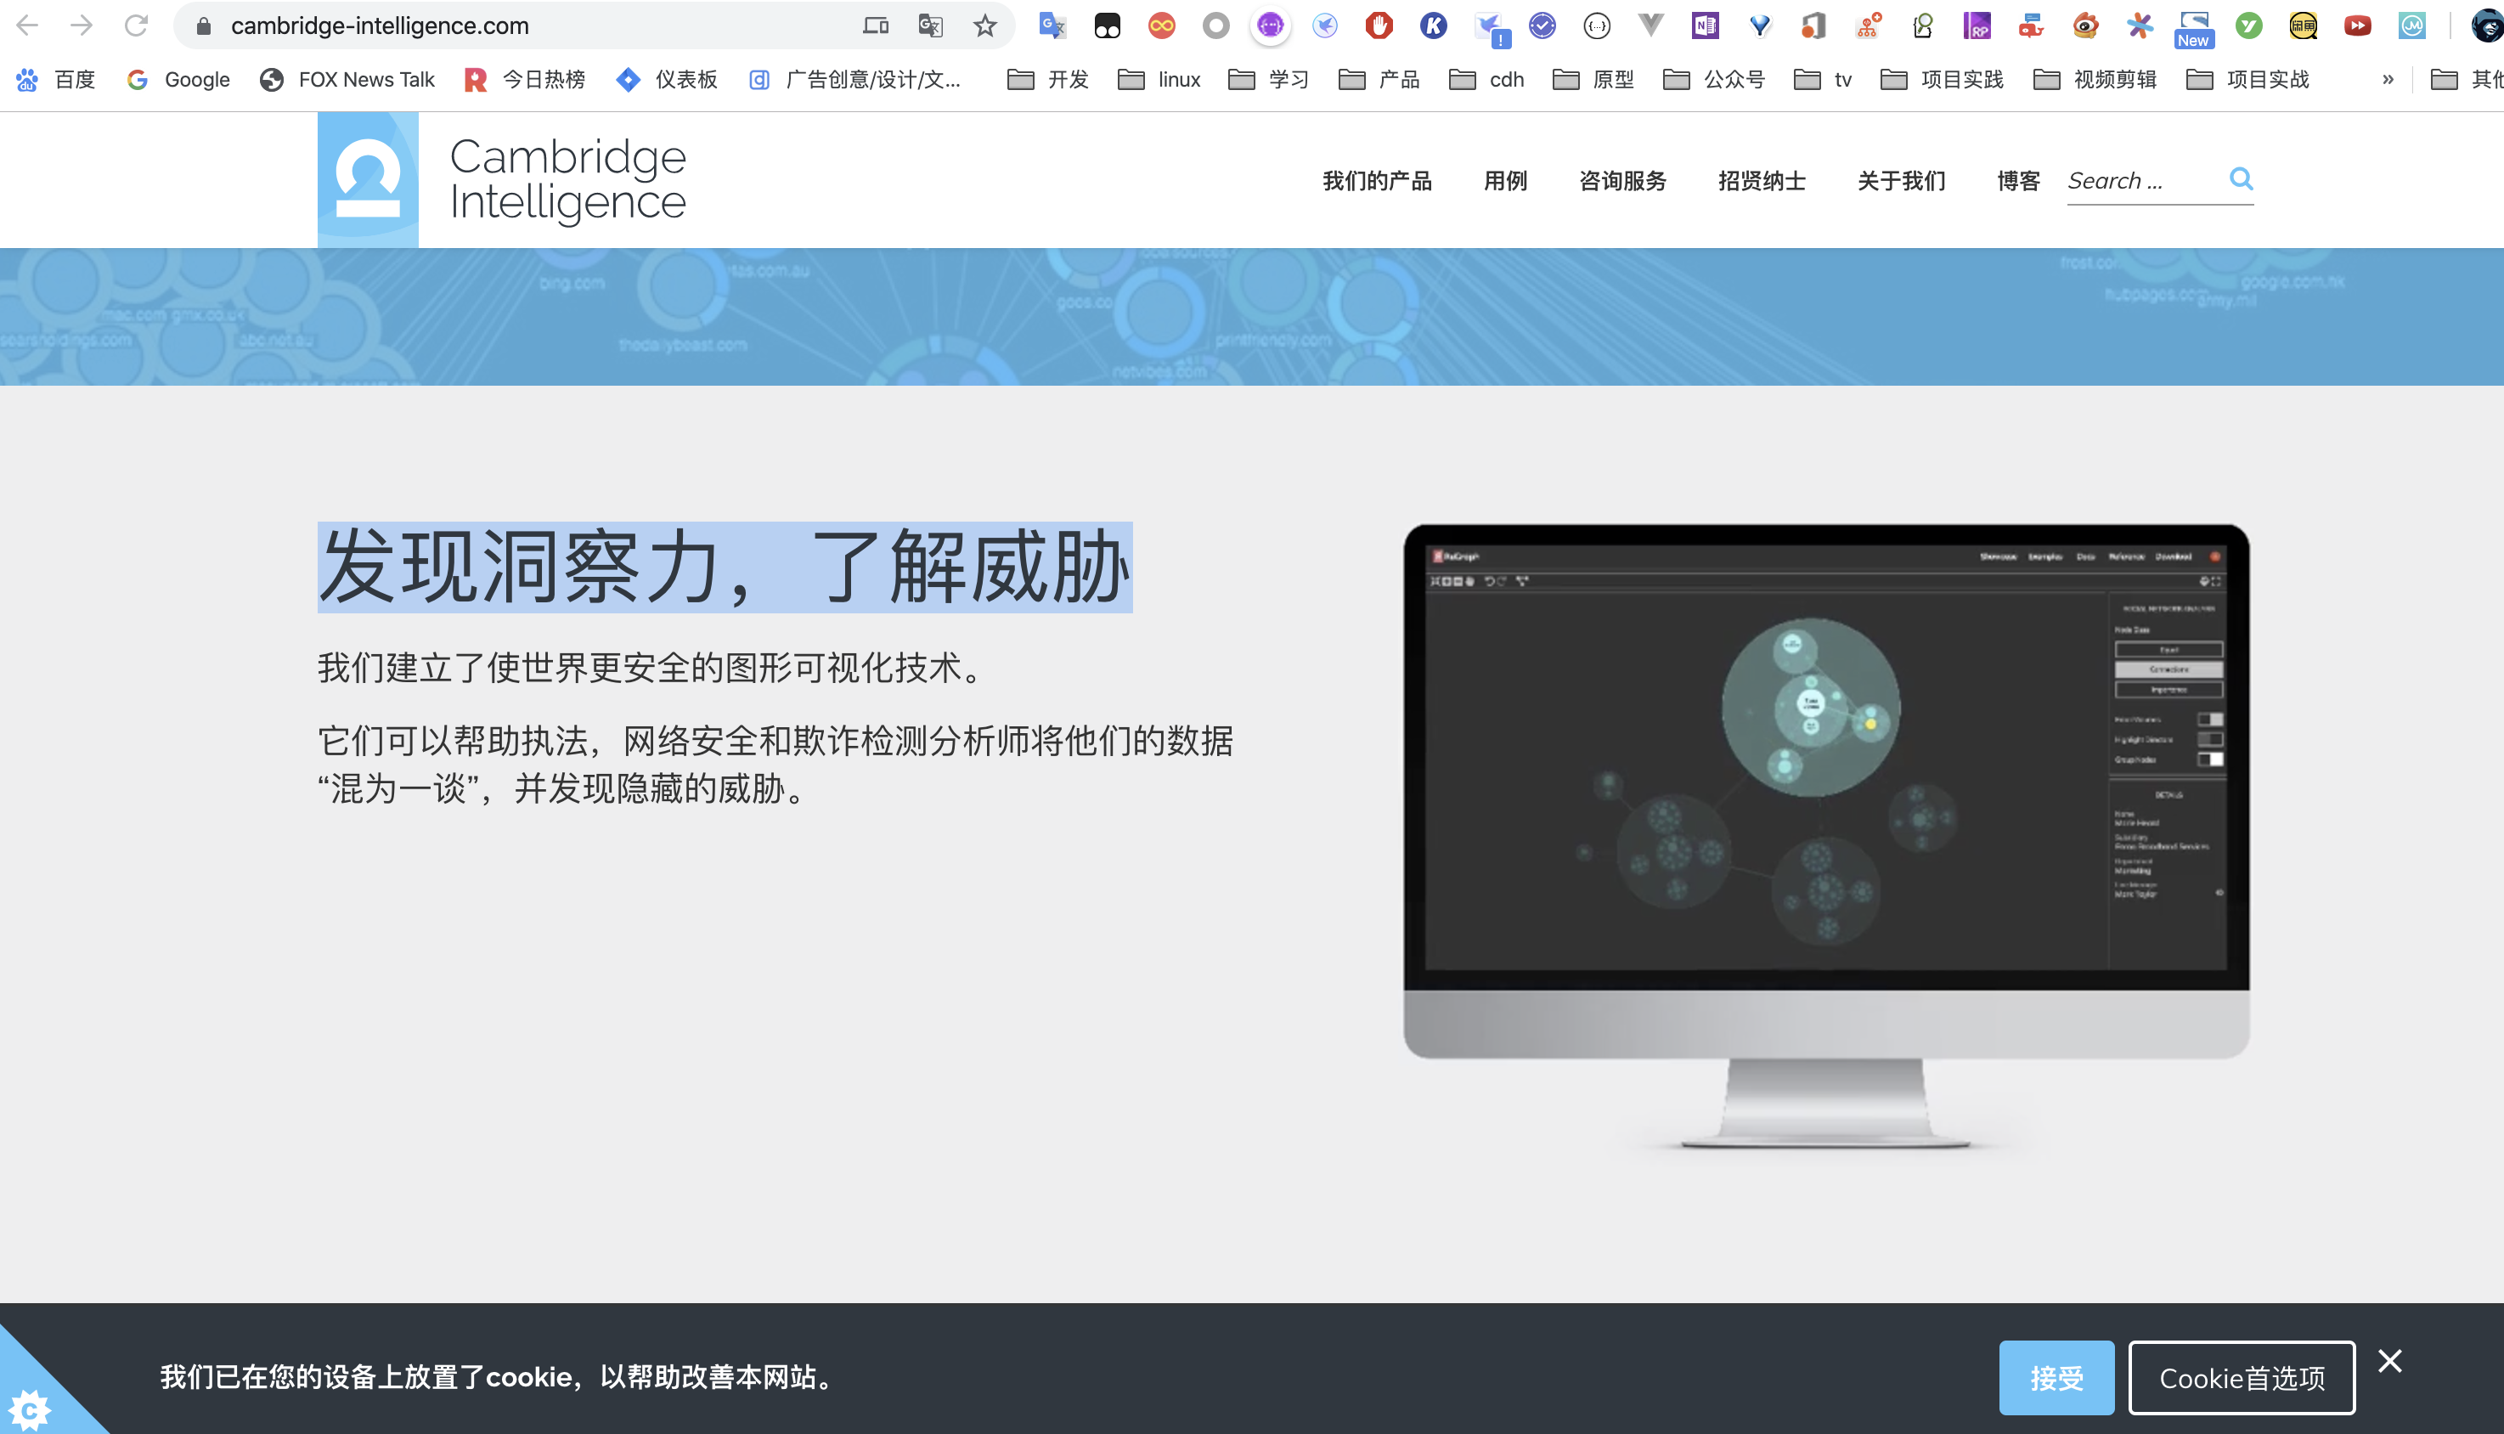Open Cookie首选项 preferences button
Screen dimensions: 2504x1434
tap(2241, 1377)
